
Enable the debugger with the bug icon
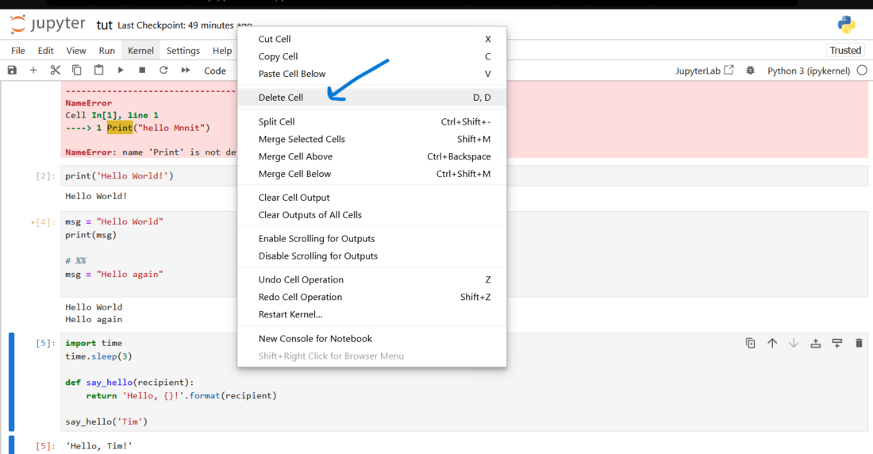point(750,71)
